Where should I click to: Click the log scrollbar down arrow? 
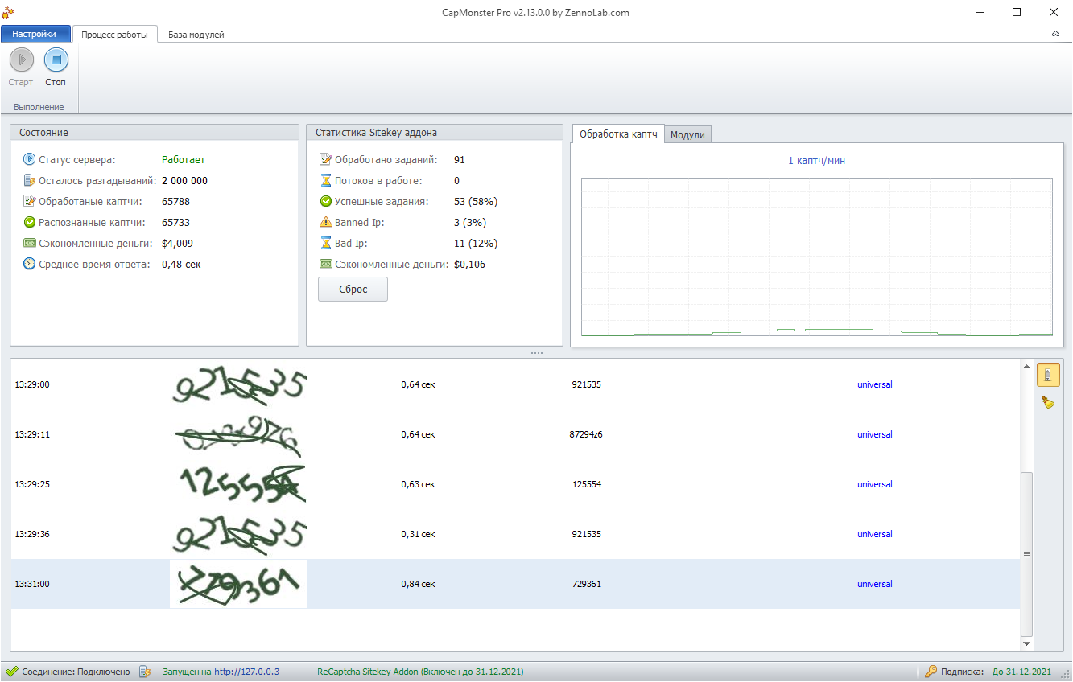point(1026,643)
